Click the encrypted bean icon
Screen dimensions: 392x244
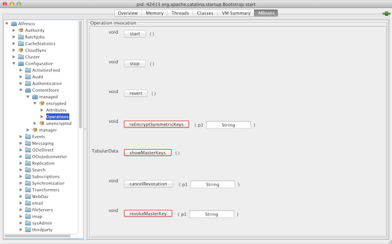42,103
